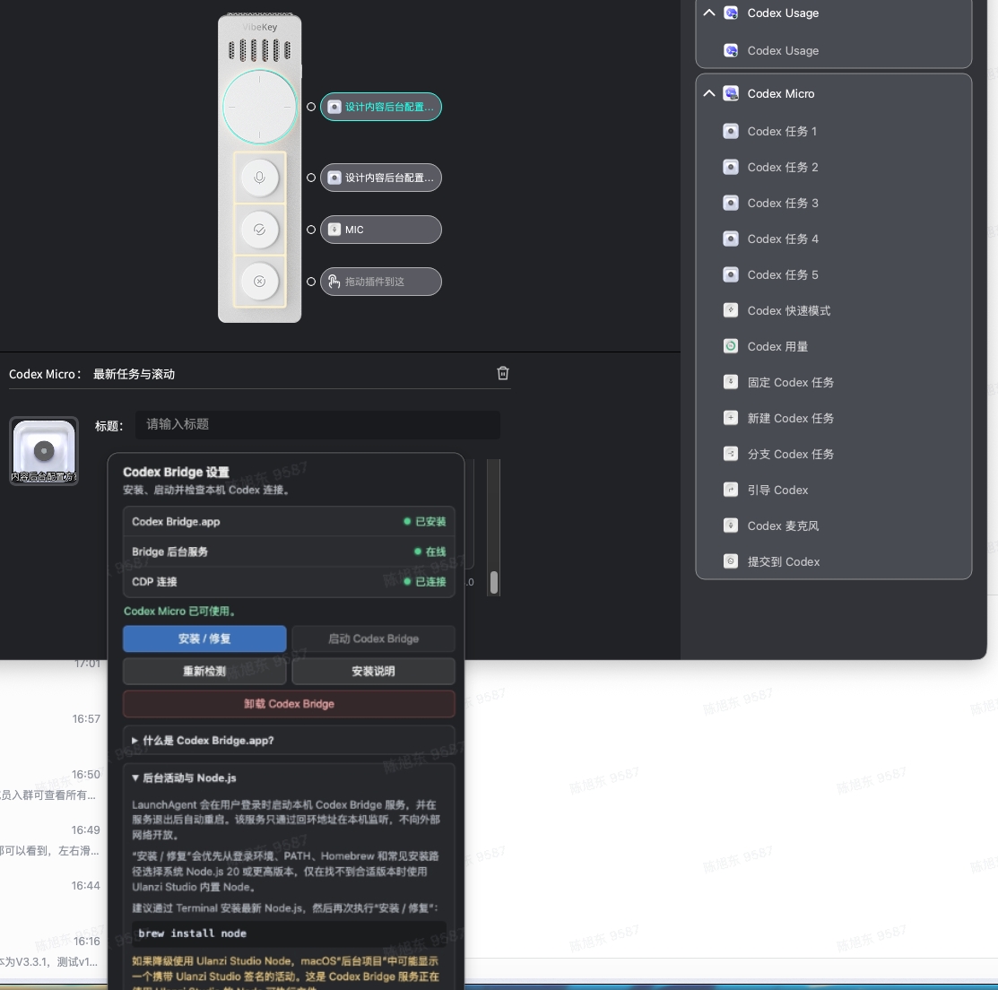
Task: Expand the 什么是 Codex Bridge.app? section
Action: [289, 741]
